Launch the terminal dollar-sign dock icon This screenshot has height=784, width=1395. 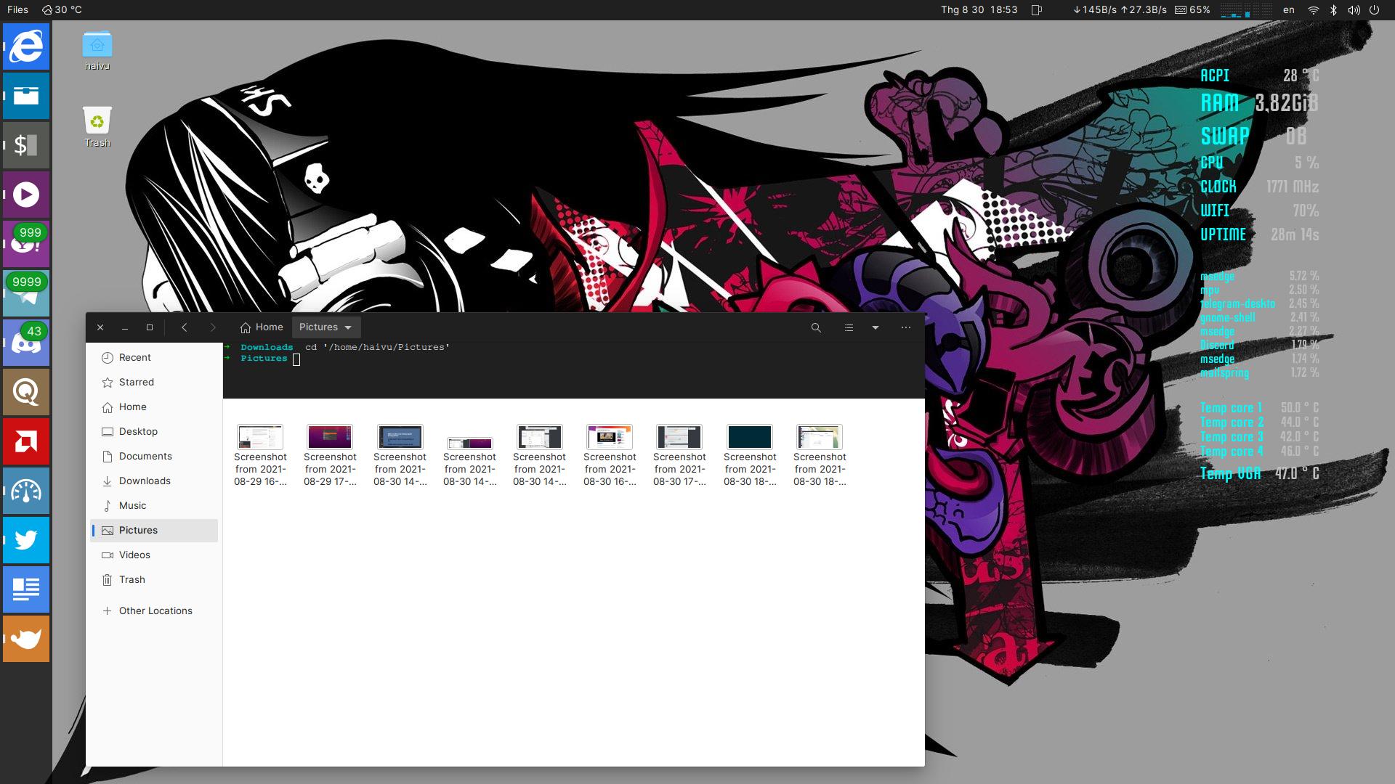(x=26, y=145)
